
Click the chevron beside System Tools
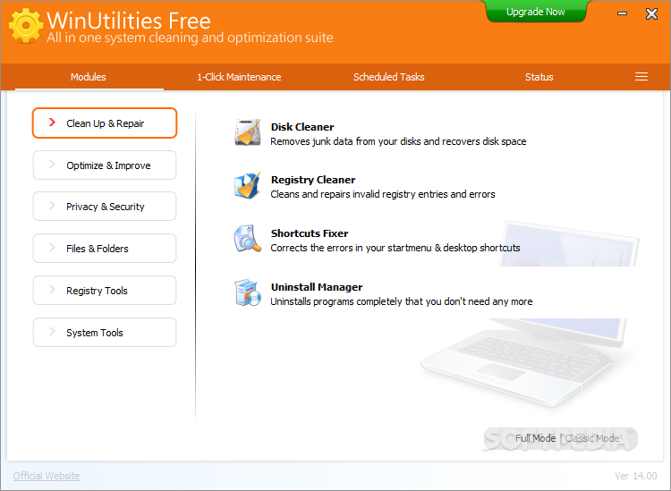[x=52, y=332]
